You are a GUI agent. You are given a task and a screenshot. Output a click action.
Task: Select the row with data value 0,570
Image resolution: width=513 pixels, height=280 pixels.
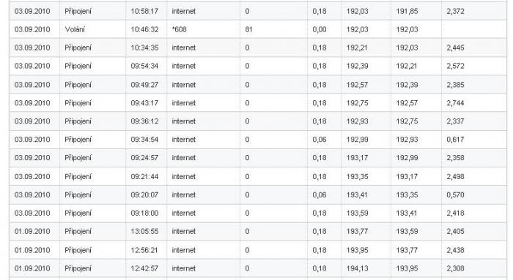pos(258,194)
